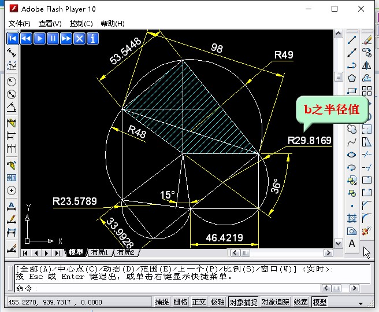Open the status bar tray dropdown arrow
The width and height of the screenshot is (379, 312).
pyautogui.click(x=361, y=303)
